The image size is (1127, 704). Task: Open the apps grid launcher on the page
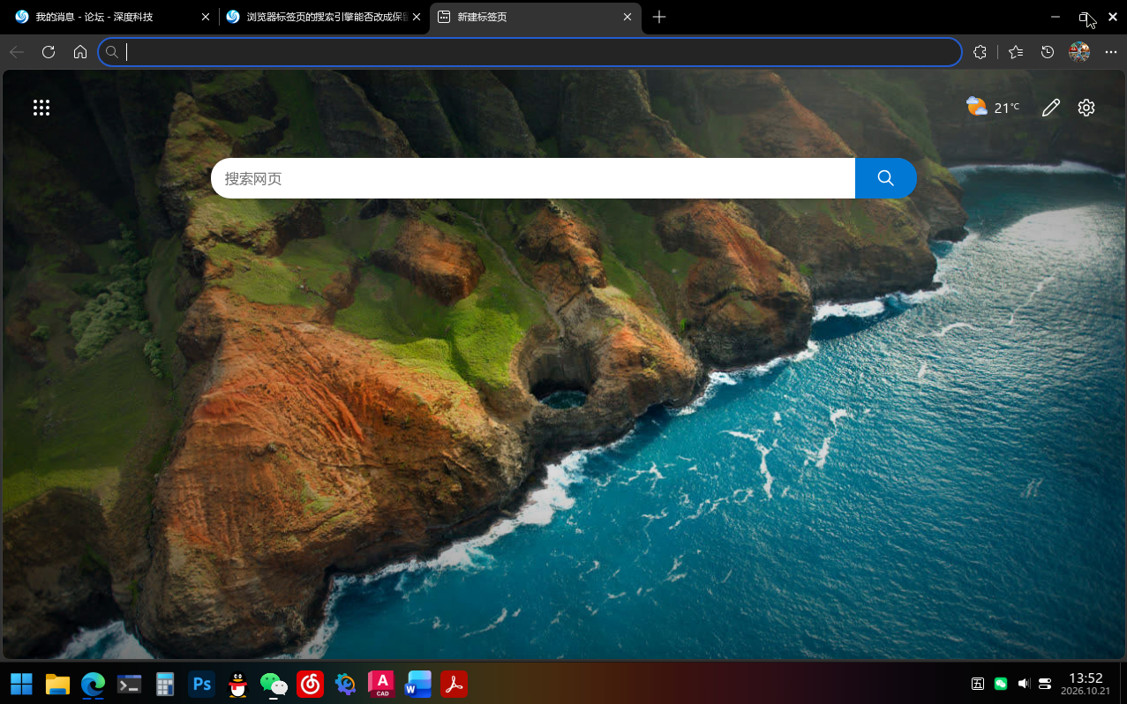click(x=41, y=108)
